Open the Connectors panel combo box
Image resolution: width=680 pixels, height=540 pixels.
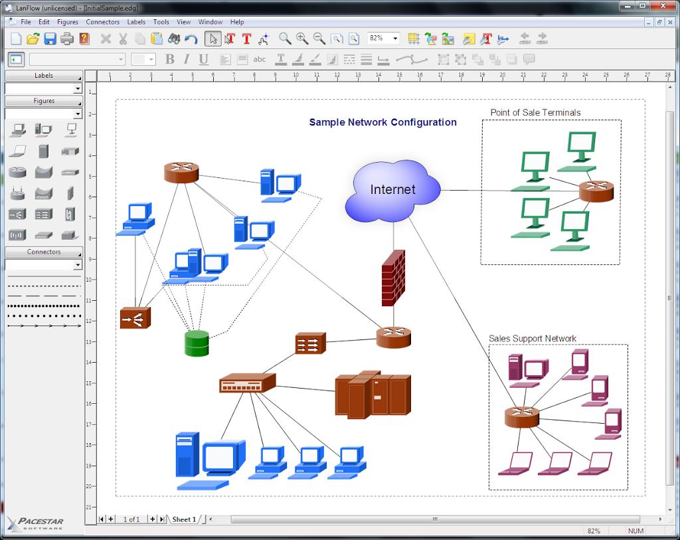coord(43,264)
